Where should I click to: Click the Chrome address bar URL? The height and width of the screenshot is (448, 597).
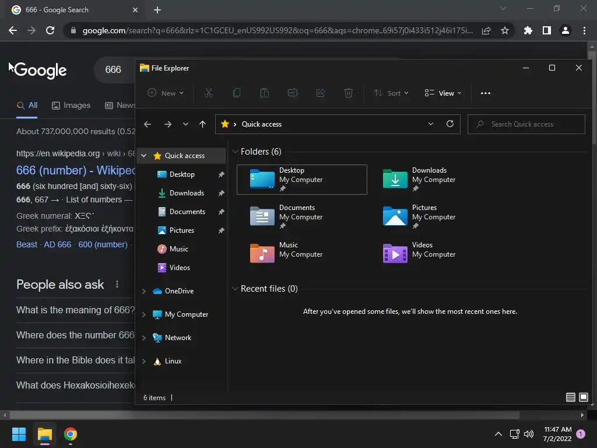pyautogui.click(x=278, y=30)
